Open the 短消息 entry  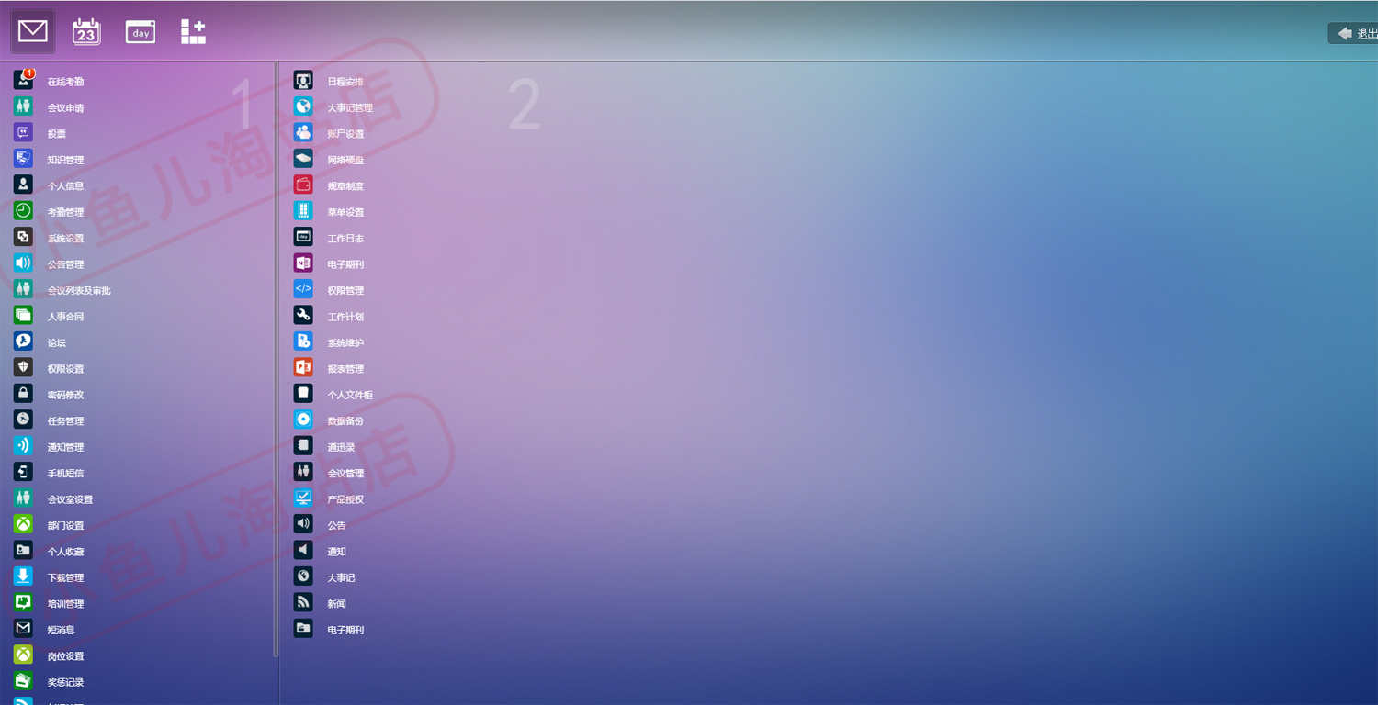[61, 630]
